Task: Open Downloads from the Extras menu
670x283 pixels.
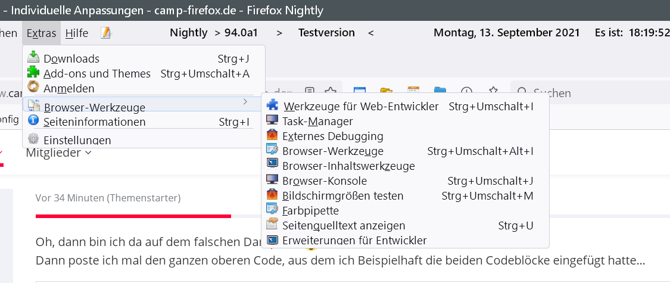Action: 71,58
